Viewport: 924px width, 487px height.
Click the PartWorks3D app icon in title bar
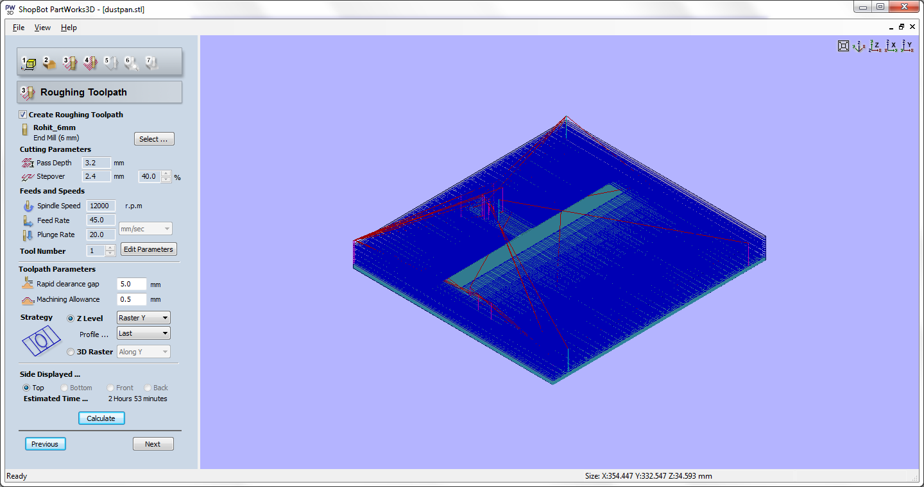coord(10,10)
